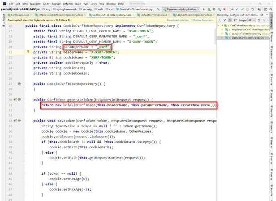Screen dimensions: 276x201
Task: Click the csrf breadcrumb folder
Action: coord(110,9)
